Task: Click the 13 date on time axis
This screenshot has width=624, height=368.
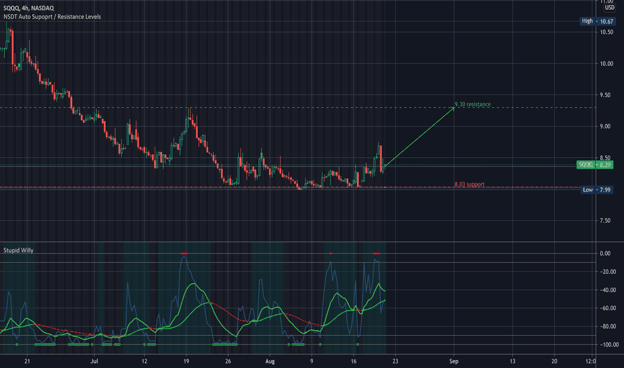Action: tap(512, 361)
